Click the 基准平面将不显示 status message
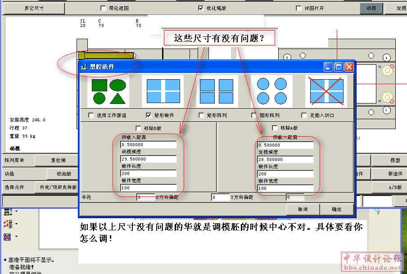Screen dimensions: 407x274 [31, 260]
